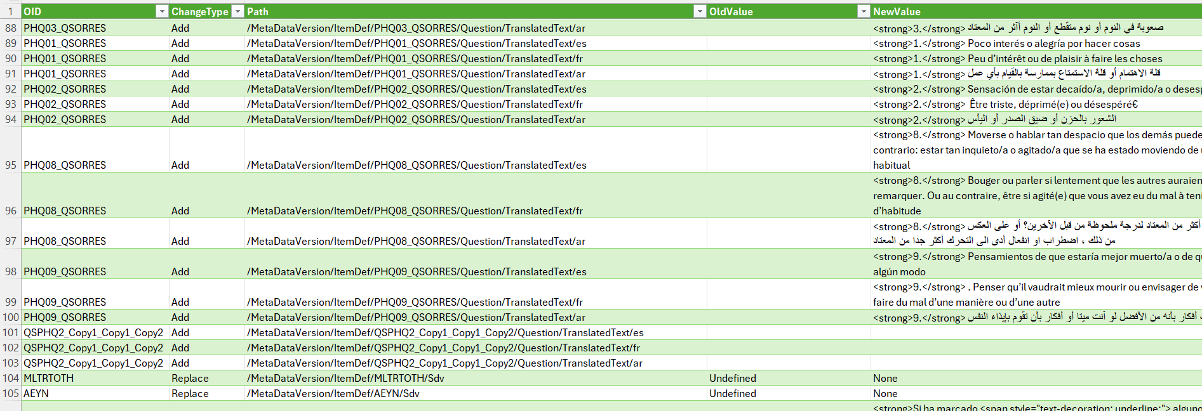This screenshot has width=1202, height=411.
Task: Select the MLTRTOTH cell in OID column
Action: (x=49, y=378)
